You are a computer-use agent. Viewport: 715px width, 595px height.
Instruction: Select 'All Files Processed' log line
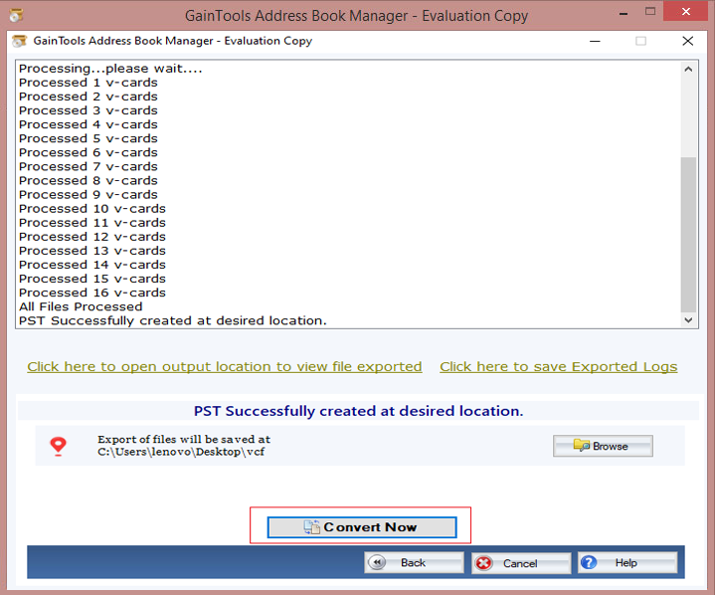81,306
